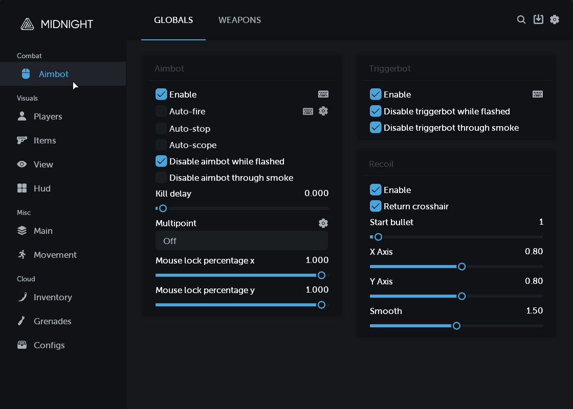Toggle Disable aimbot through smoke checkbox

click(161, 178)
